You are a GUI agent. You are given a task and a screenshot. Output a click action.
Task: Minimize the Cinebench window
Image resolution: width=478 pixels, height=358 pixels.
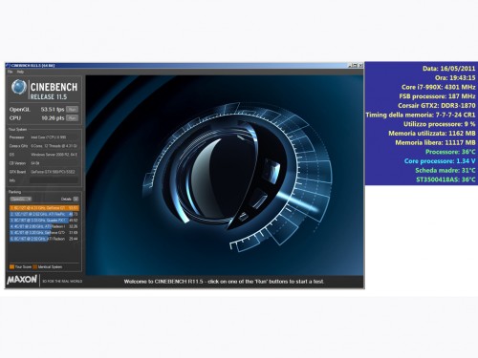click(350, 66)
